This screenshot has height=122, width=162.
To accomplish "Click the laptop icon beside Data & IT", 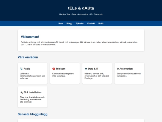I will tap(86, 69).
